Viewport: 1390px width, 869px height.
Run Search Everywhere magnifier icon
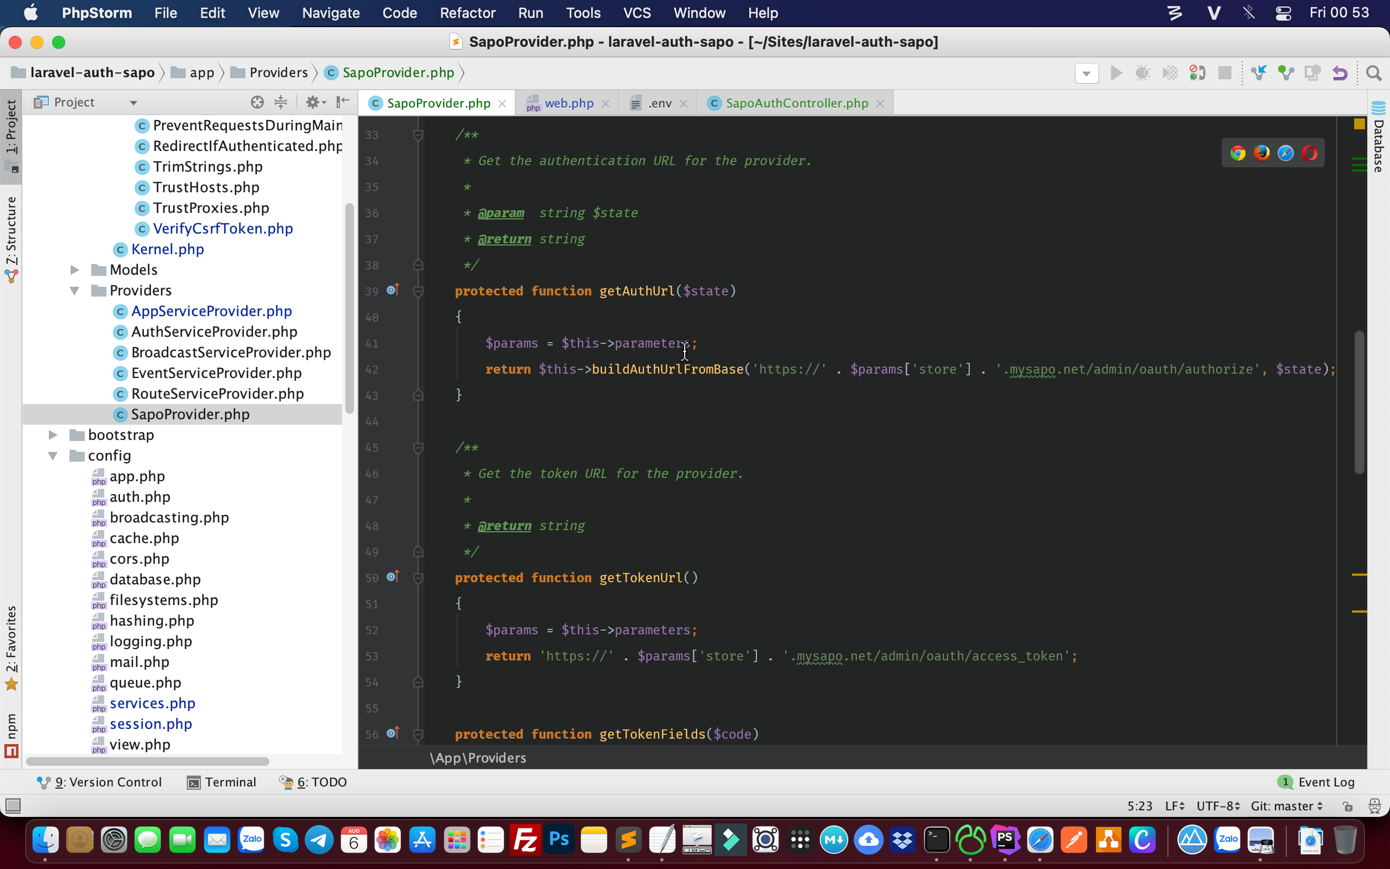click(x=1374, y=73)
